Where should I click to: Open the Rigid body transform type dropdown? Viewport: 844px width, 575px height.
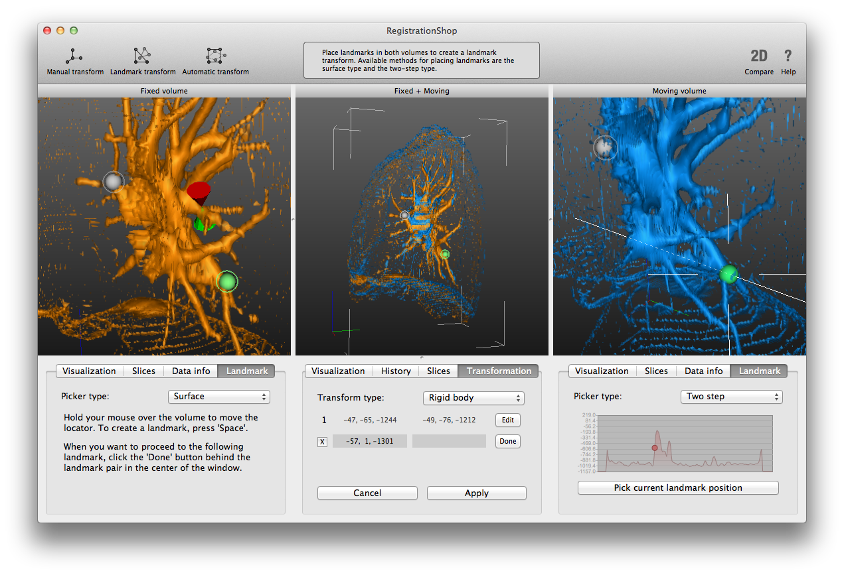click(473, 398)
